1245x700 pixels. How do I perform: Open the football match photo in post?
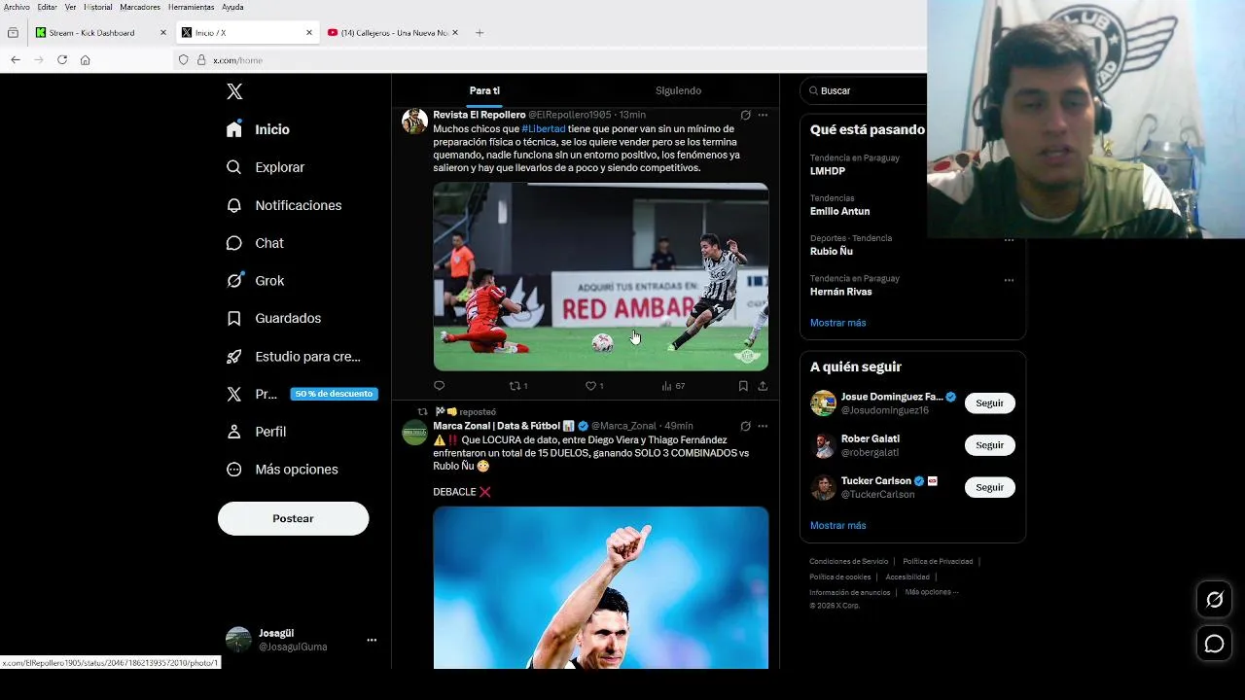click(600, 277)
